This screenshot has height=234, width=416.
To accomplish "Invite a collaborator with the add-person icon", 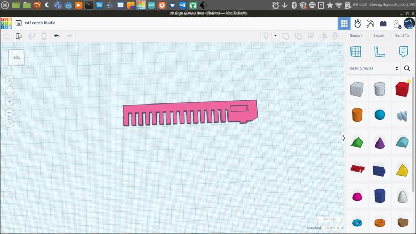I will point(397,24).
